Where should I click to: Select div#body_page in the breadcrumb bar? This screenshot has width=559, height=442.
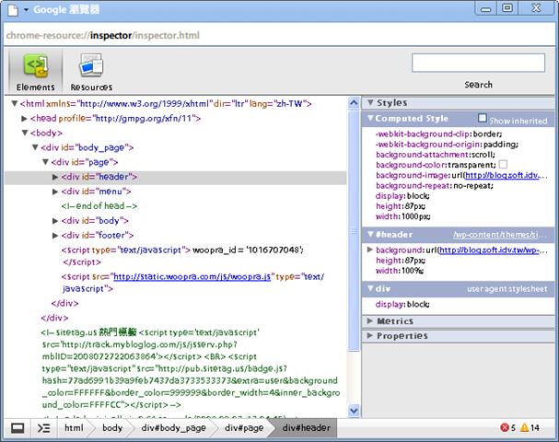point(173,428)
